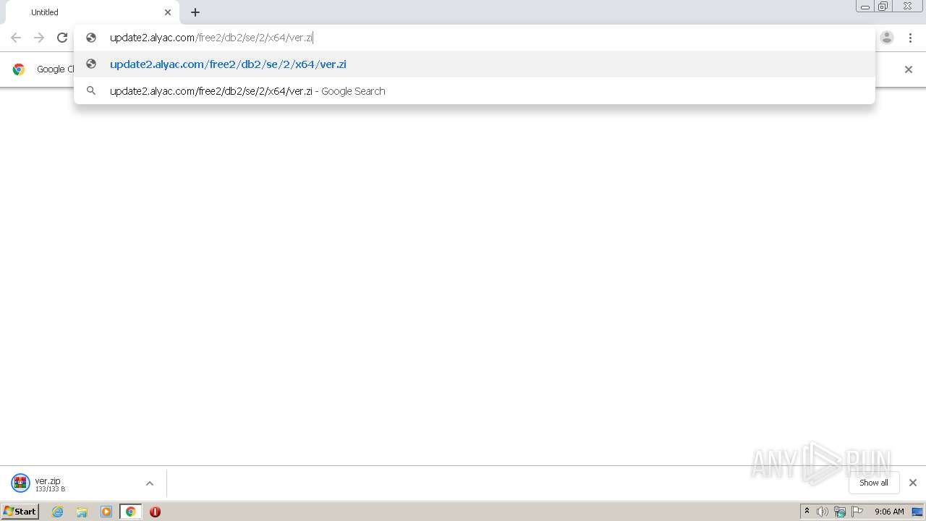This screenshot has height=521, width=926.
Task: Click the red Opera-style taskbar icon
Action: pos(155,512)
